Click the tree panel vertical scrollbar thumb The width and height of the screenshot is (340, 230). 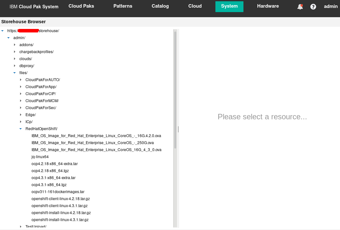(175, 90)
